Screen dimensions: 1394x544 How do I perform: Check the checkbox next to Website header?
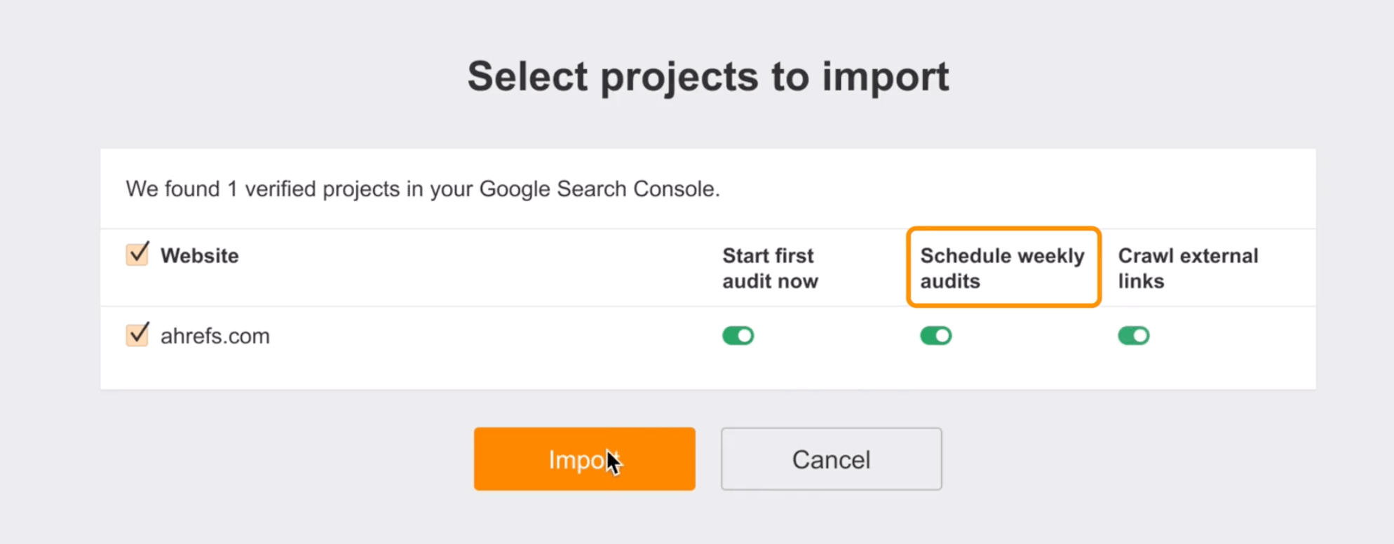point(137,254)
